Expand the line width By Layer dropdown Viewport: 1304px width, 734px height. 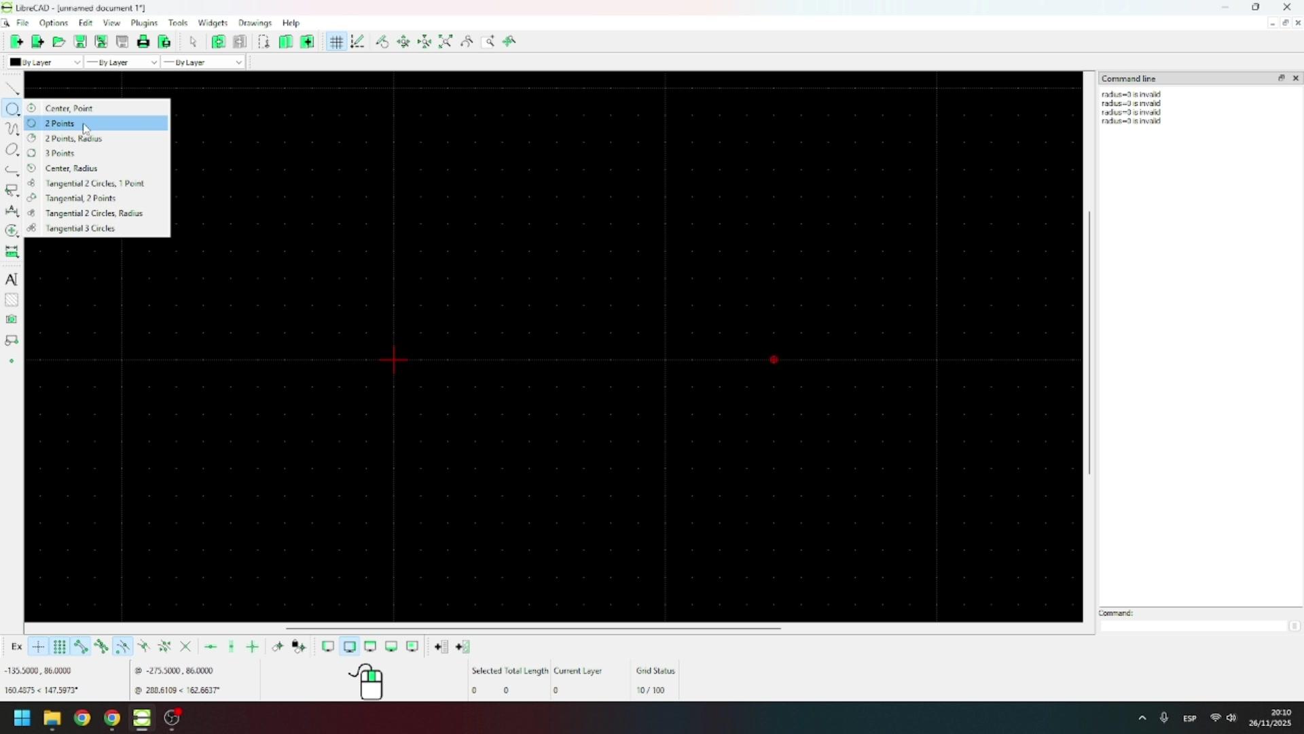point(122,63)
